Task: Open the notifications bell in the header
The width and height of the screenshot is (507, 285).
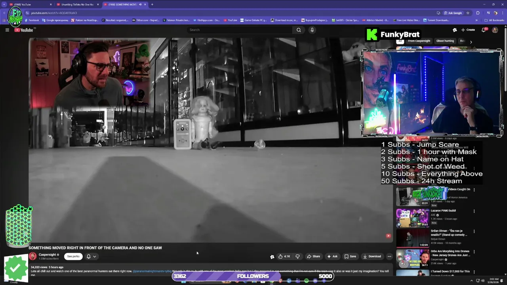Action: (x=484, y=30)
